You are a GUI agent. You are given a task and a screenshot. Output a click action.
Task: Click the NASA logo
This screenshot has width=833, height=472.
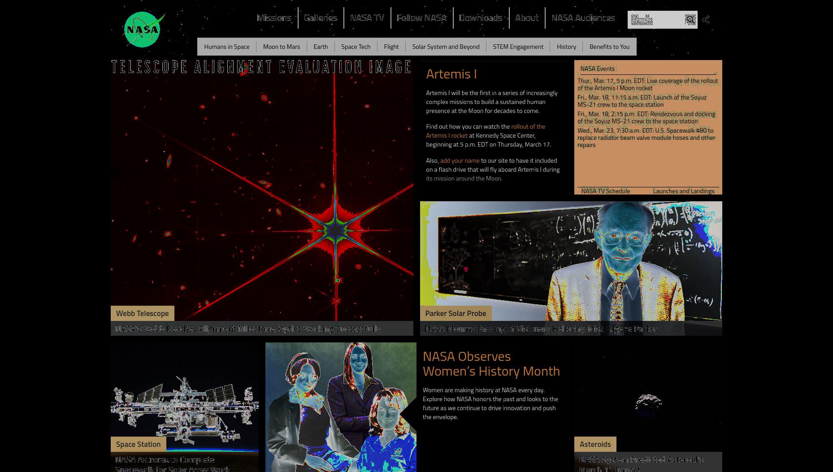point(144,30)
